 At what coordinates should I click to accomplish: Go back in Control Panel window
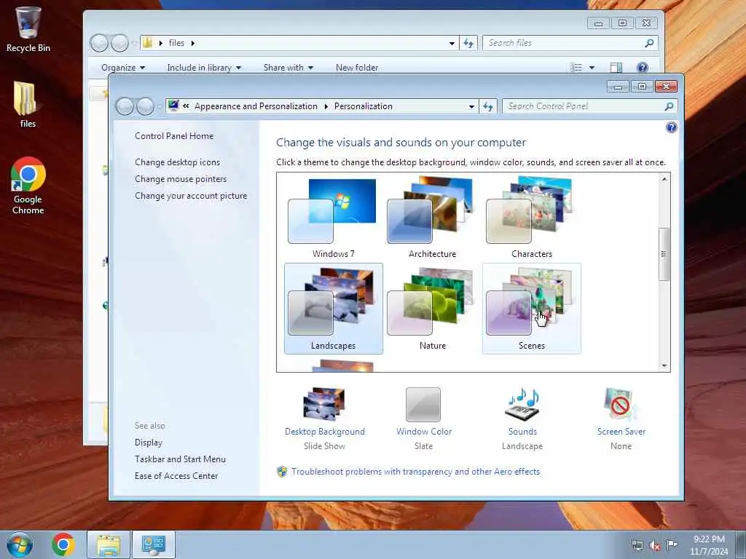coord(125,106)
